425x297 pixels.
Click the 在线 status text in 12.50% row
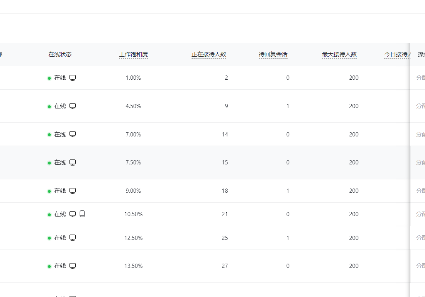pyautogui.click(x=60, y=238)
